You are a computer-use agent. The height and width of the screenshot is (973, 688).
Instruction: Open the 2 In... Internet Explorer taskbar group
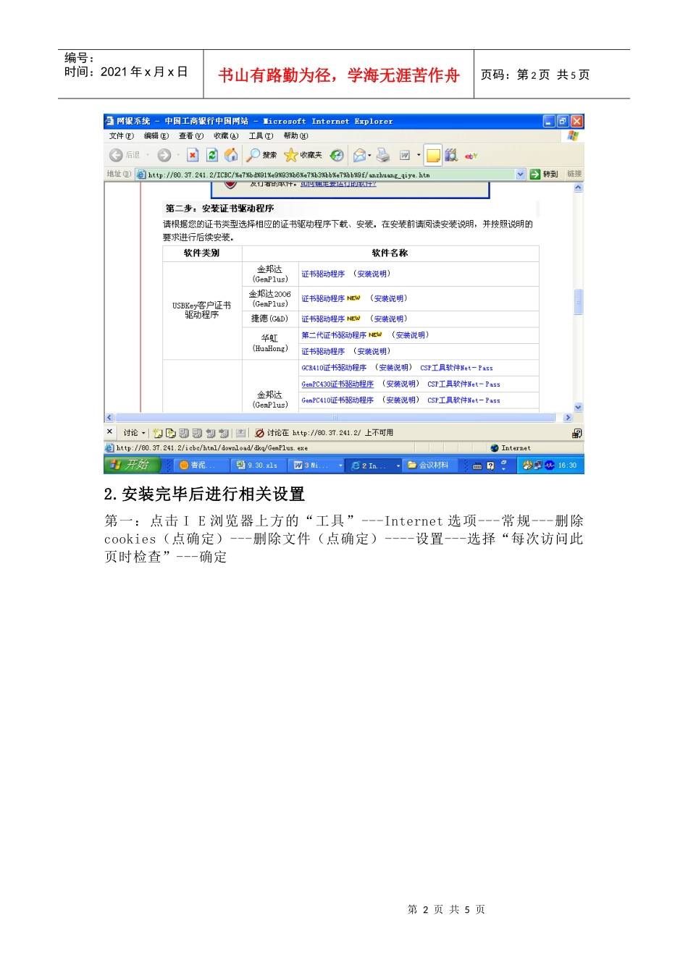click(374, 466)
